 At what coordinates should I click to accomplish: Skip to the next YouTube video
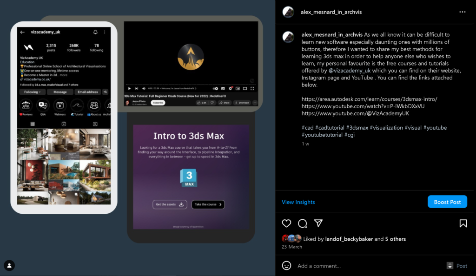coord(137,89)
